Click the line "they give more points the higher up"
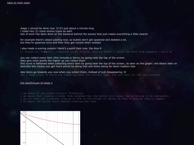Viewport: 194px width, 145px height. tap(53, 61)
